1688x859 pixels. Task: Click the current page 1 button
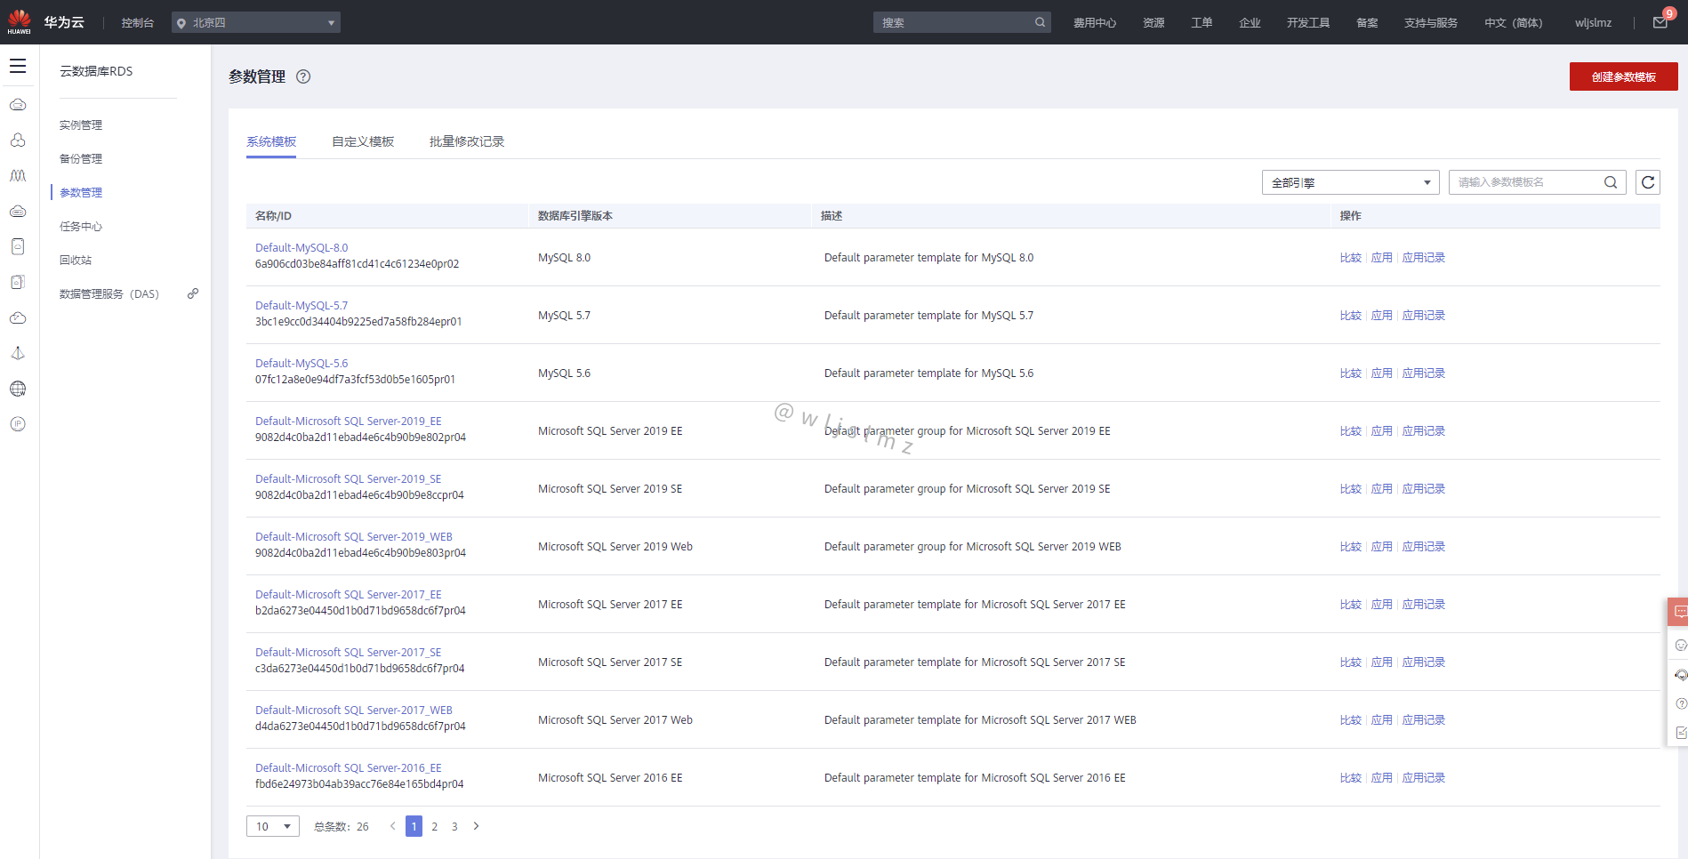[x=414, y=826]
